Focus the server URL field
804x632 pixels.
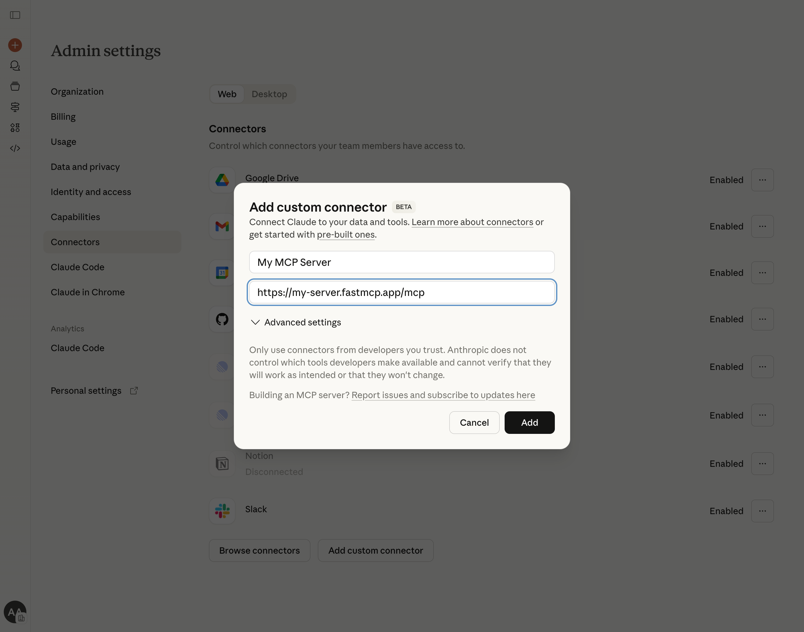pos(402,292)
